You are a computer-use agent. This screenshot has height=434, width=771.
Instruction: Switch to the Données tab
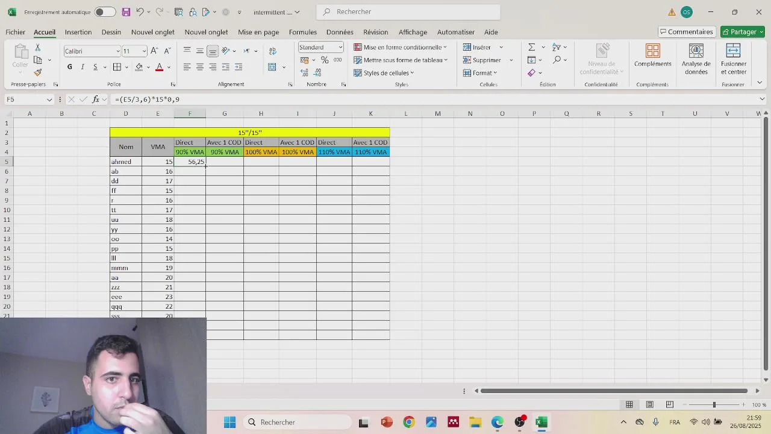340,32
